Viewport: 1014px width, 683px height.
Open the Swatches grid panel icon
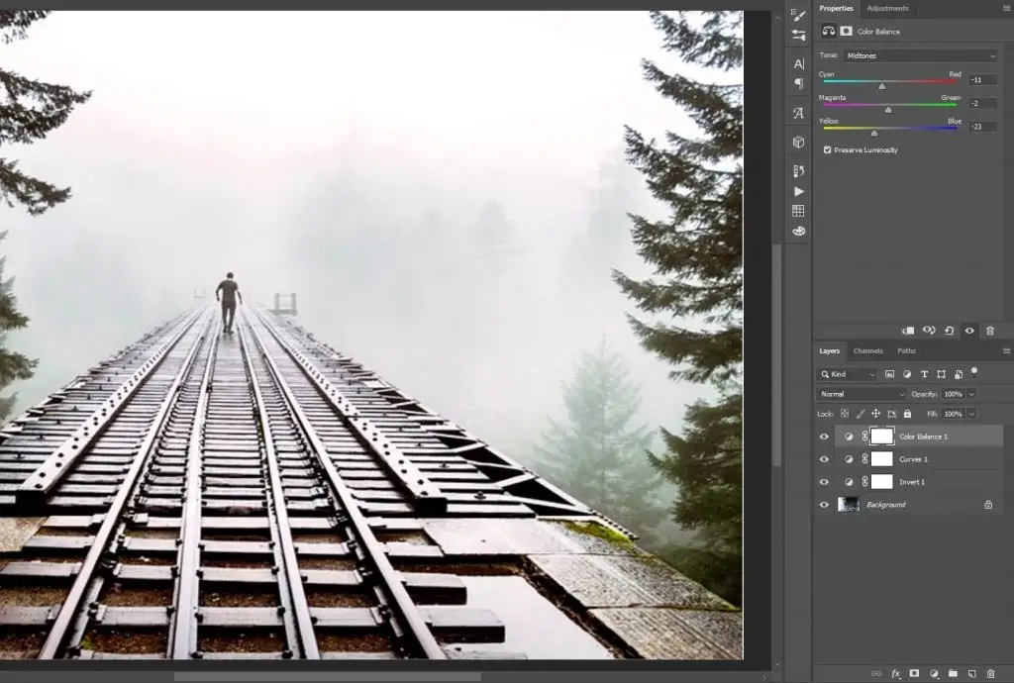799,211
